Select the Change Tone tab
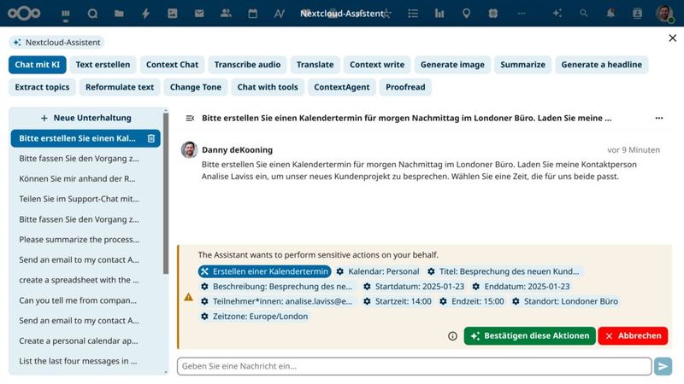The height and width of the screenshot is (384, 684). [x=196, y=87]
